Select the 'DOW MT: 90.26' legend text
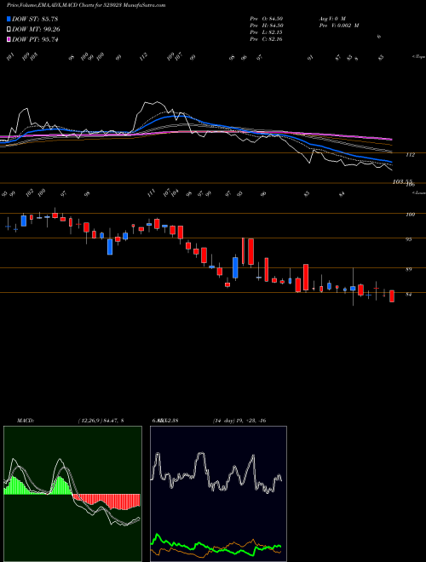This screenshot has height=562, width=426. tap(36, 30)
